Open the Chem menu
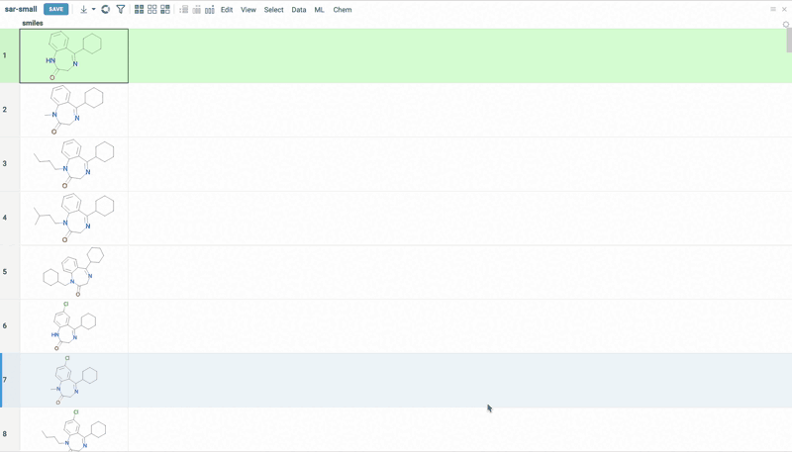Viewport: 792px width, 452px height. click(343, 10)
